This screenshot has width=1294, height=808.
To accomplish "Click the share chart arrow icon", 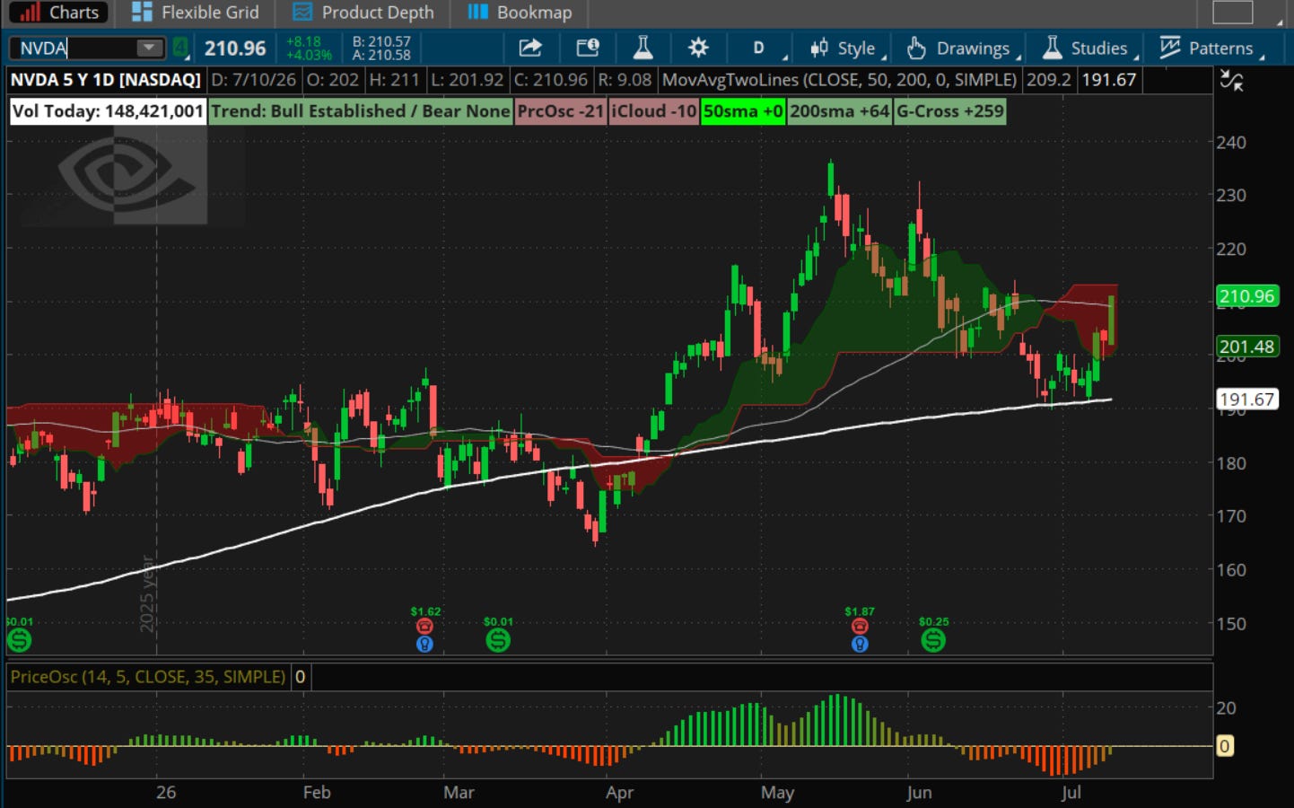I will (x=530, y=48).
